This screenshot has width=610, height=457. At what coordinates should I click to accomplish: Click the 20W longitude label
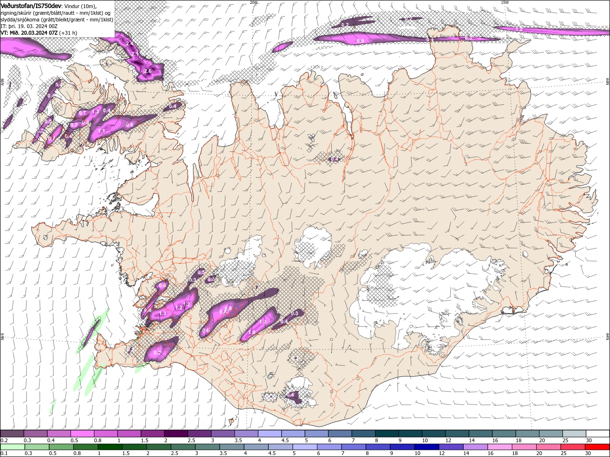click(254, 2)
